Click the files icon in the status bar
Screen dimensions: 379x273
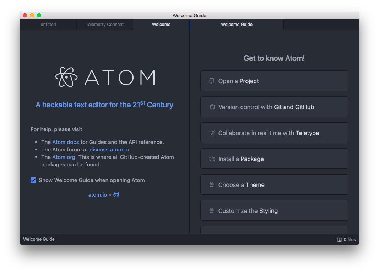[x=340, y=239]
